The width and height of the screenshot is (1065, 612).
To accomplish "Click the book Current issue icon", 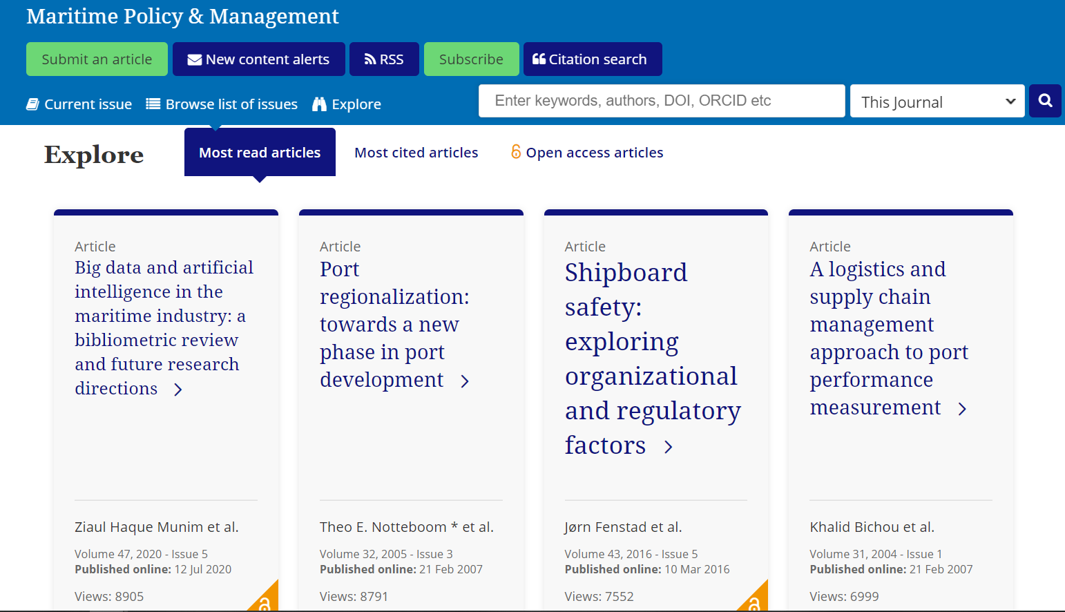I will click(32, 104).
